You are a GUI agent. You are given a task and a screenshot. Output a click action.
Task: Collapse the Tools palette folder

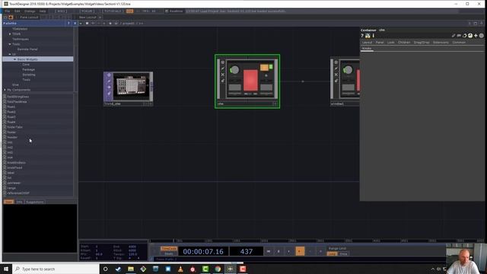tap(10, 44)
